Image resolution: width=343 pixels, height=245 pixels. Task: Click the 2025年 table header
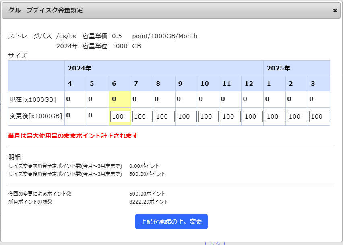point(278,68)
